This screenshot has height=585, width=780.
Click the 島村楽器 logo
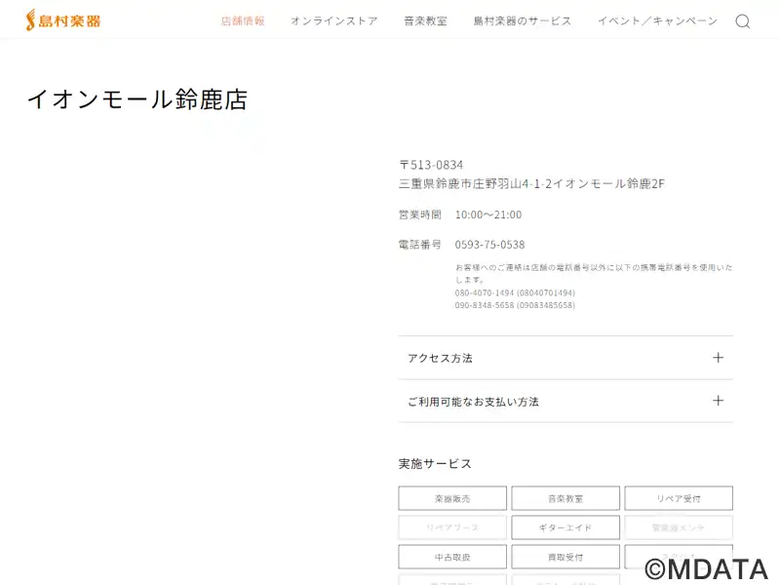point(63,20)
